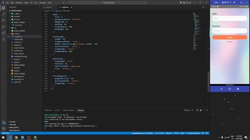
Task: Expand the Outline section
Action: point(12,122)
